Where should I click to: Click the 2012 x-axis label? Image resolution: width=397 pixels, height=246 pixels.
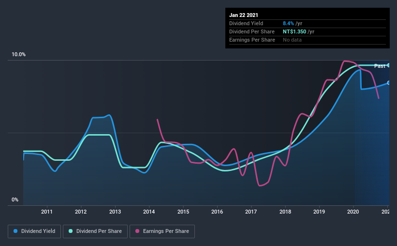(81, 212)
